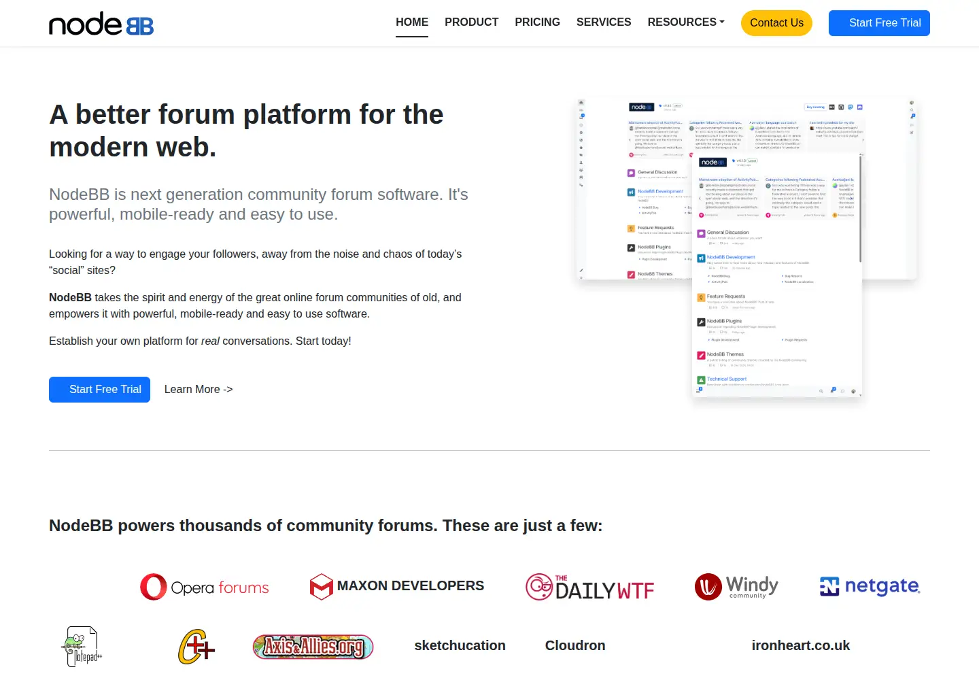This screenshot has height=680, width=979.
Task: Click the heading 'A better forum platform'
Action: pyautogui.click(x=246, y=131)
